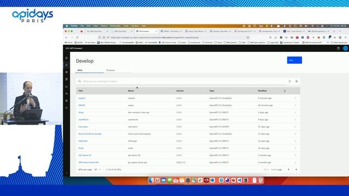
Task: Open the Home icon in the sidebar
Action: click(67, 58)
